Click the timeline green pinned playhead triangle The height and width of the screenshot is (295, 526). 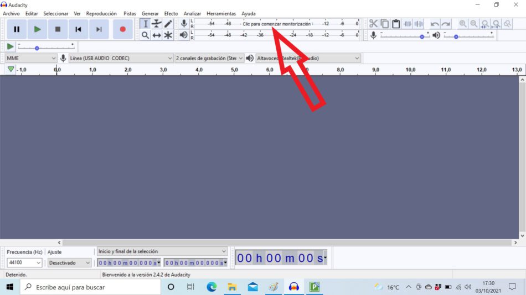(11, 69)
